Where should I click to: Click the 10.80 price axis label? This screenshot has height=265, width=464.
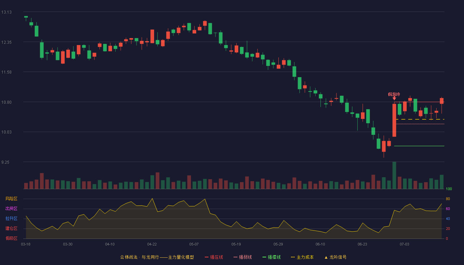[7, 102]
